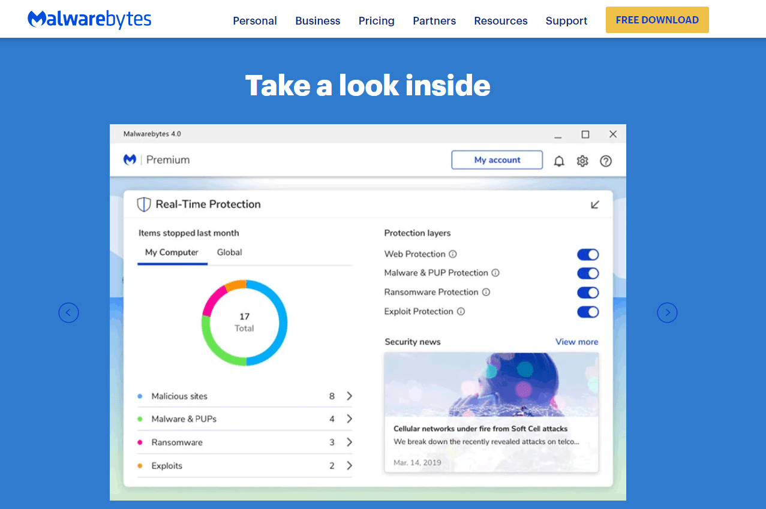Show info for Malware & PUP Protection

click(495, 273)
